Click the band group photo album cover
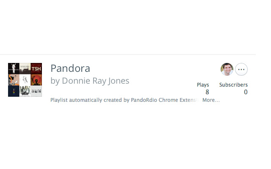The width and height of the screenshot is (271, 169). click(25, 91)
